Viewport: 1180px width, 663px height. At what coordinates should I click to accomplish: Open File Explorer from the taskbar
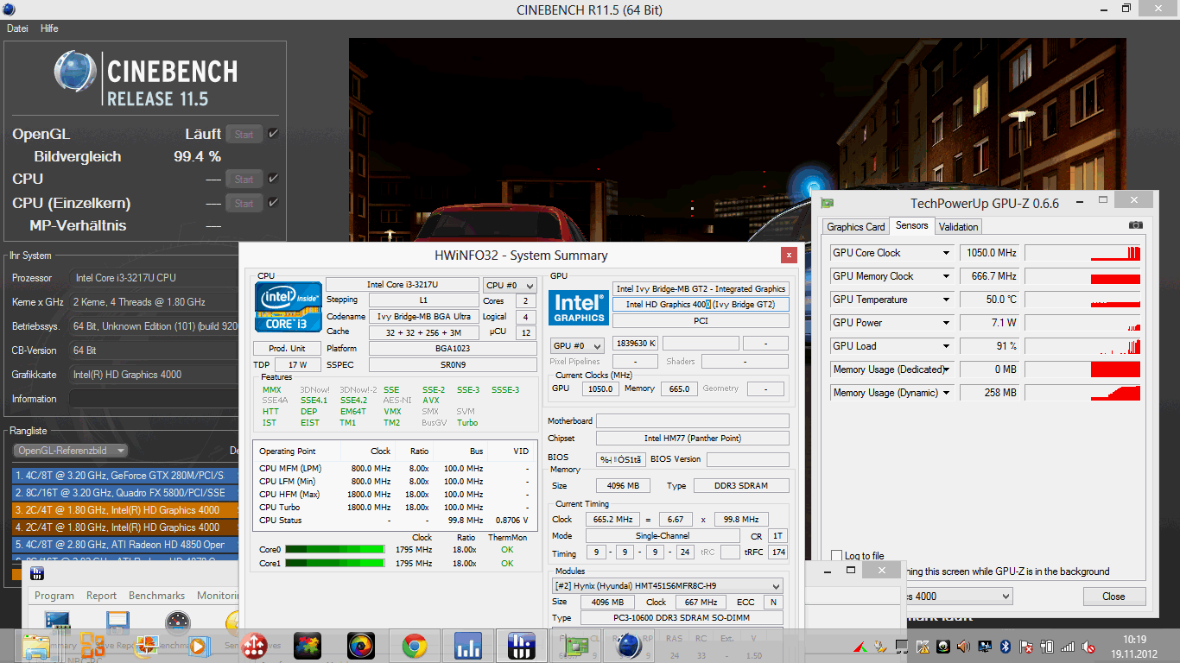coord(36,646)
